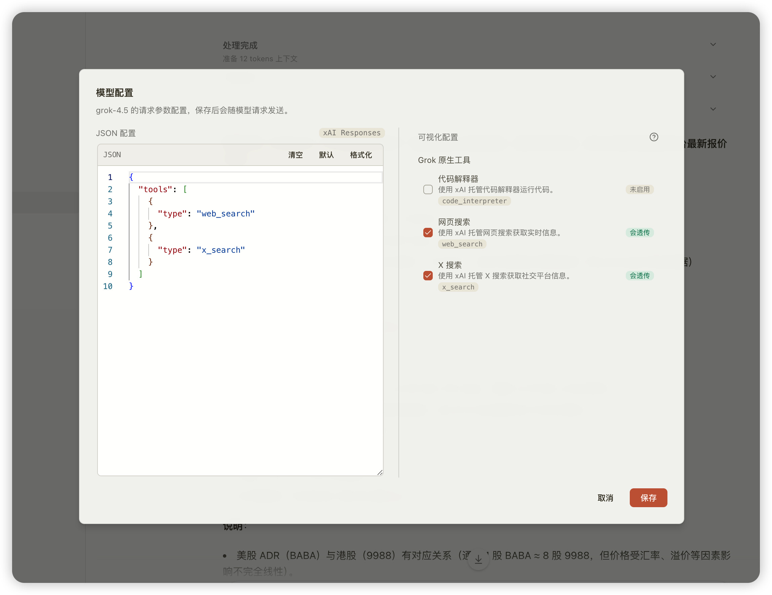Viewport: 772px width, 595px height.
Task: Click 清空 to clear the JSON
Action: pyautogui.click(x=295, y=155)
